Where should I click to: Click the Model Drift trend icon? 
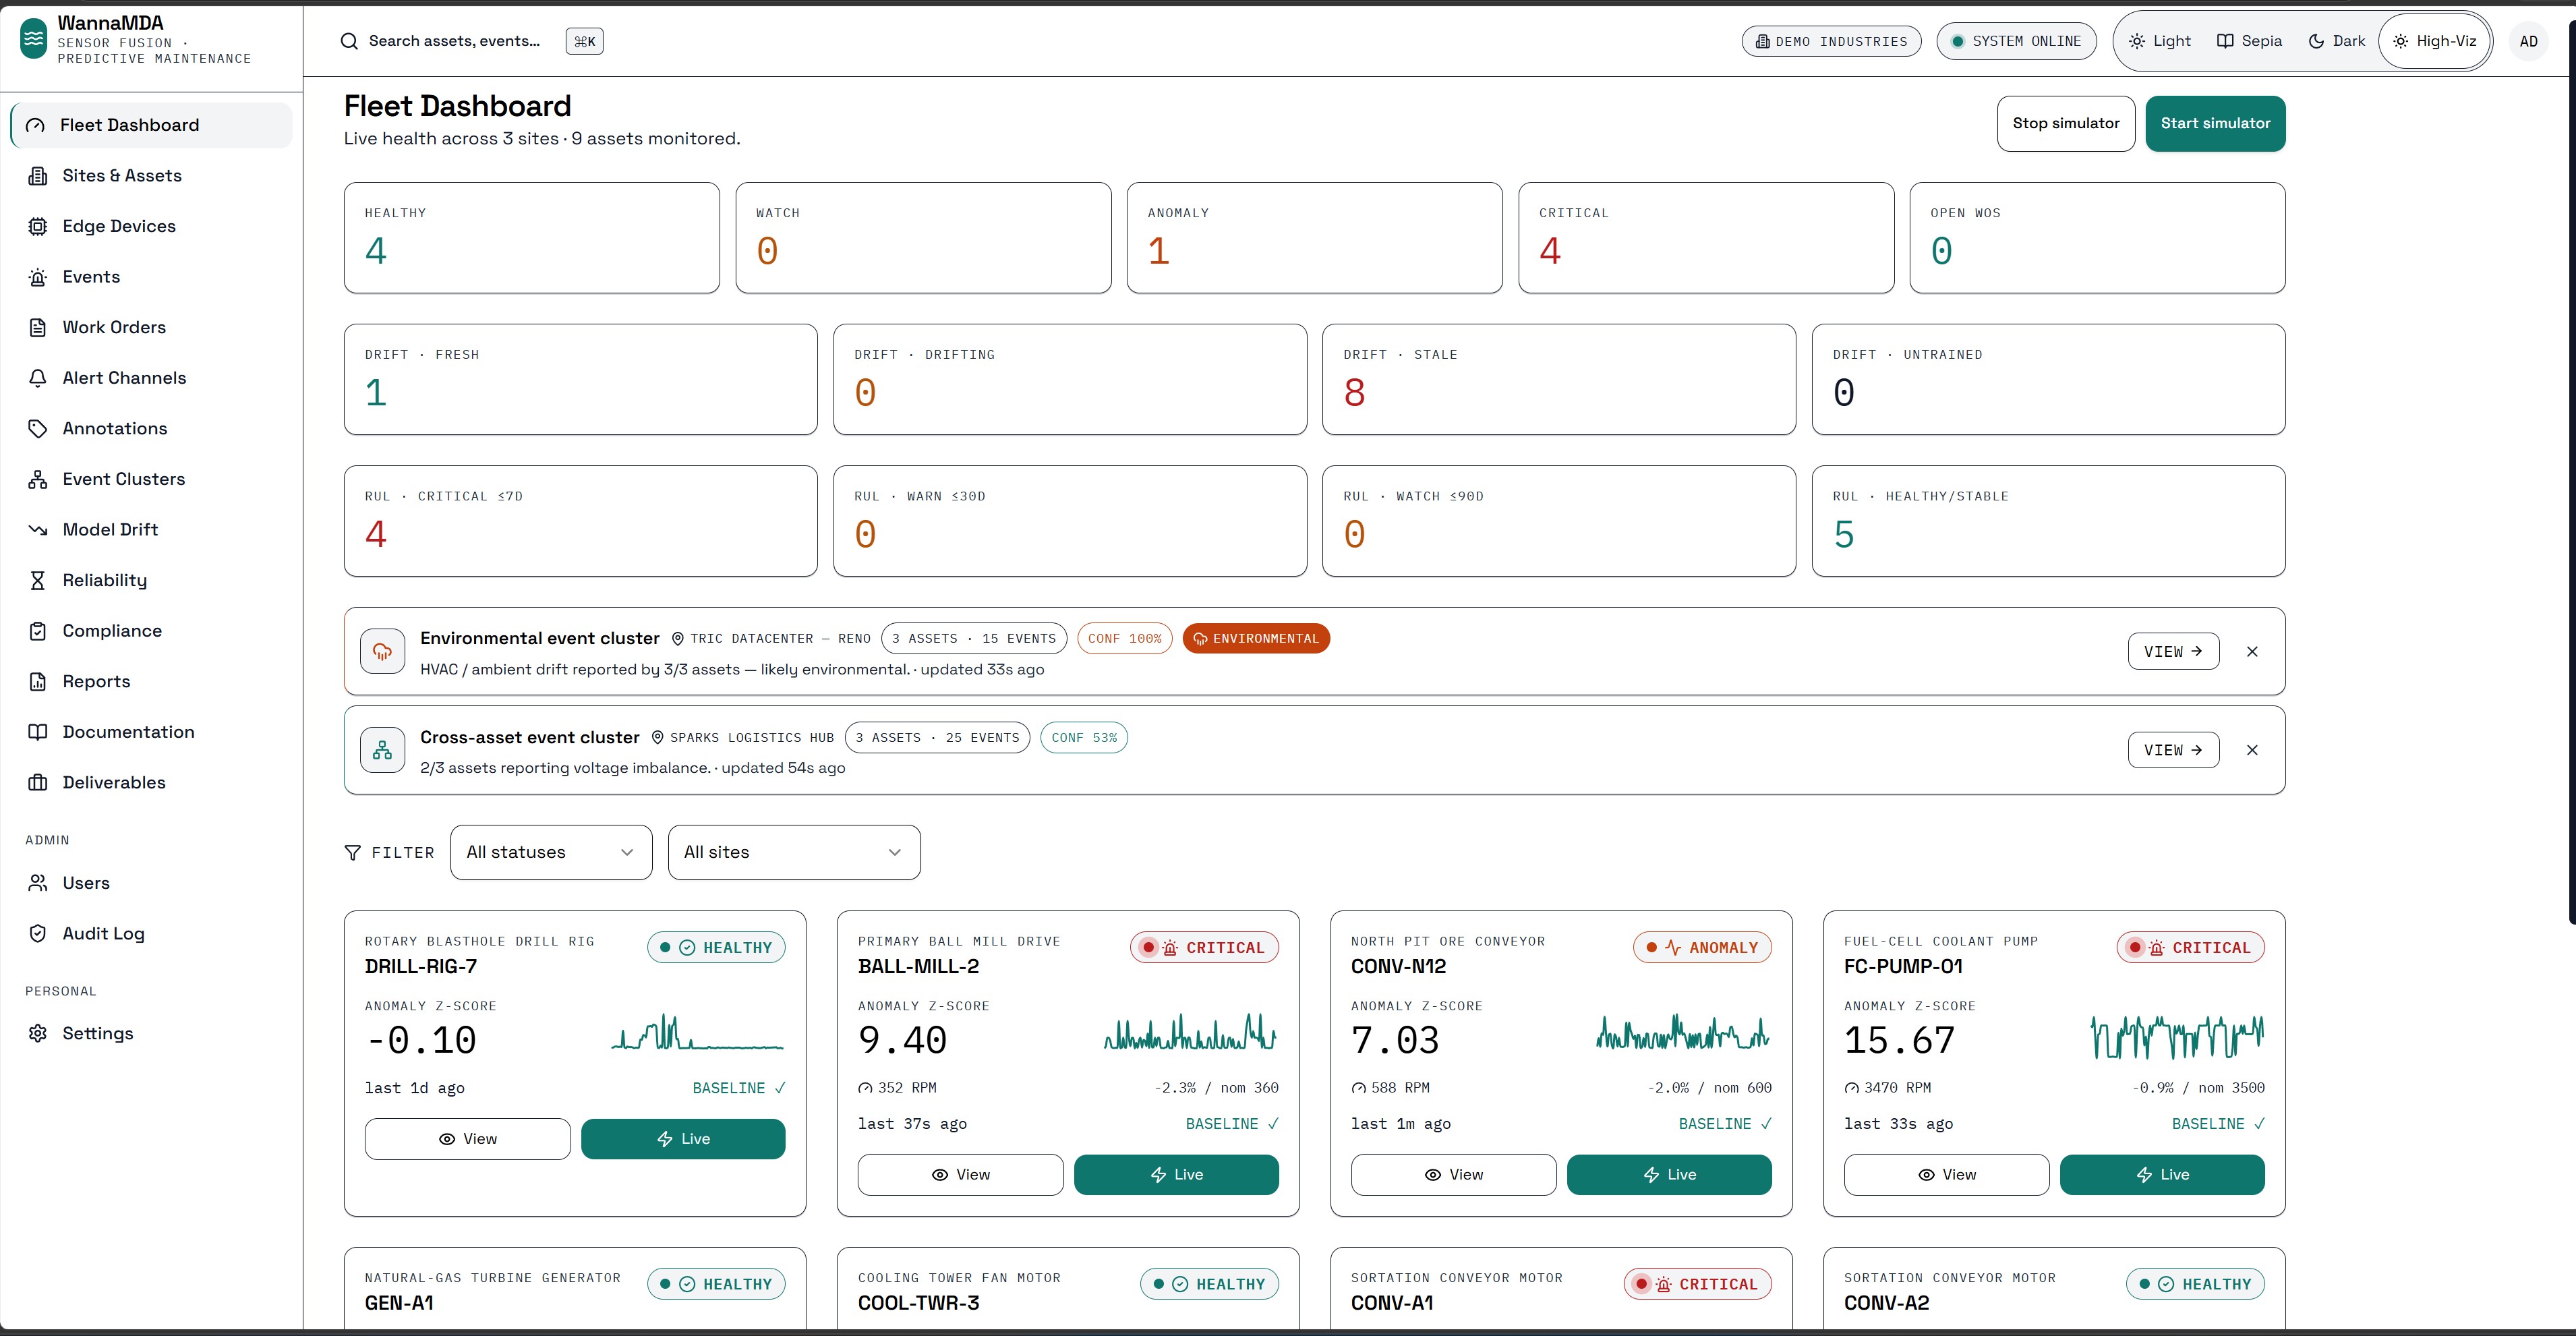(38, 530)
